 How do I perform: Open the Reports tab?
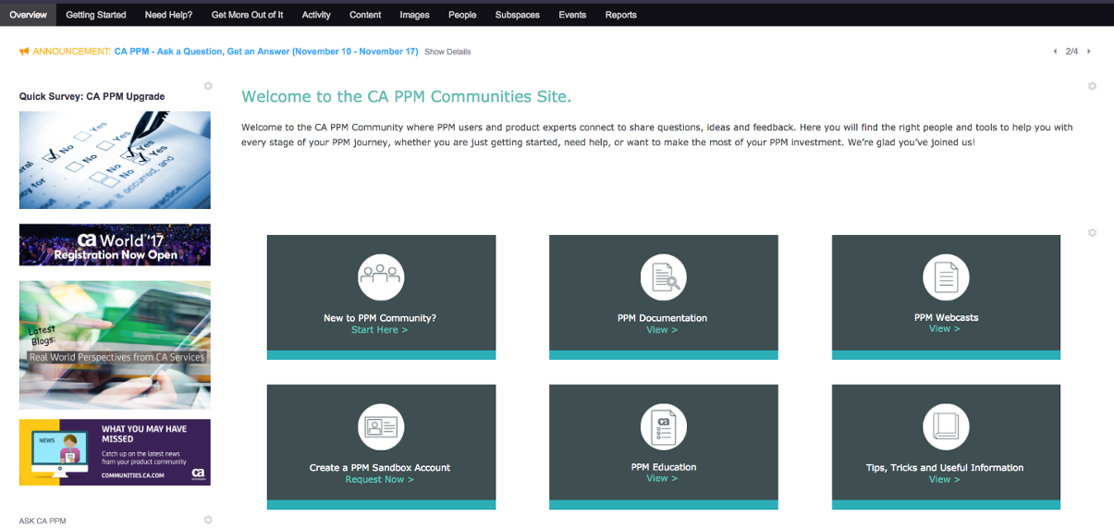(x=620, y=15)
